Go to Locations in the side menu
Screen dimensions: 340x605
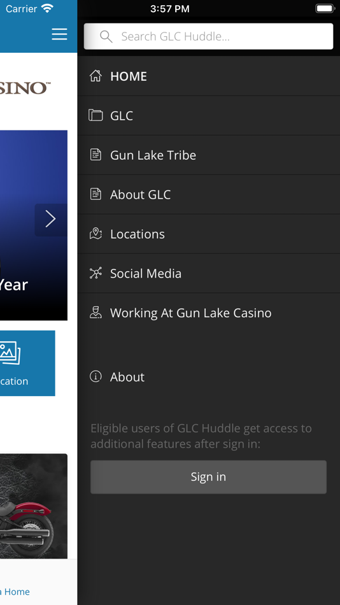point(208,234)
